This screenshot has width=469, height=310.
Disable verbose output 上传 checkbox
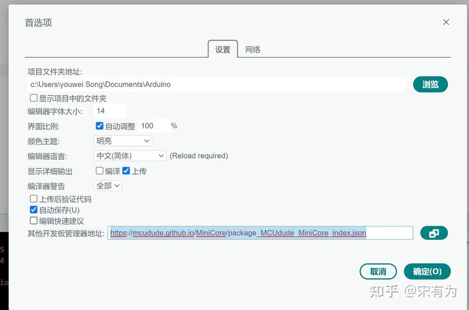(x=126, y=170)
